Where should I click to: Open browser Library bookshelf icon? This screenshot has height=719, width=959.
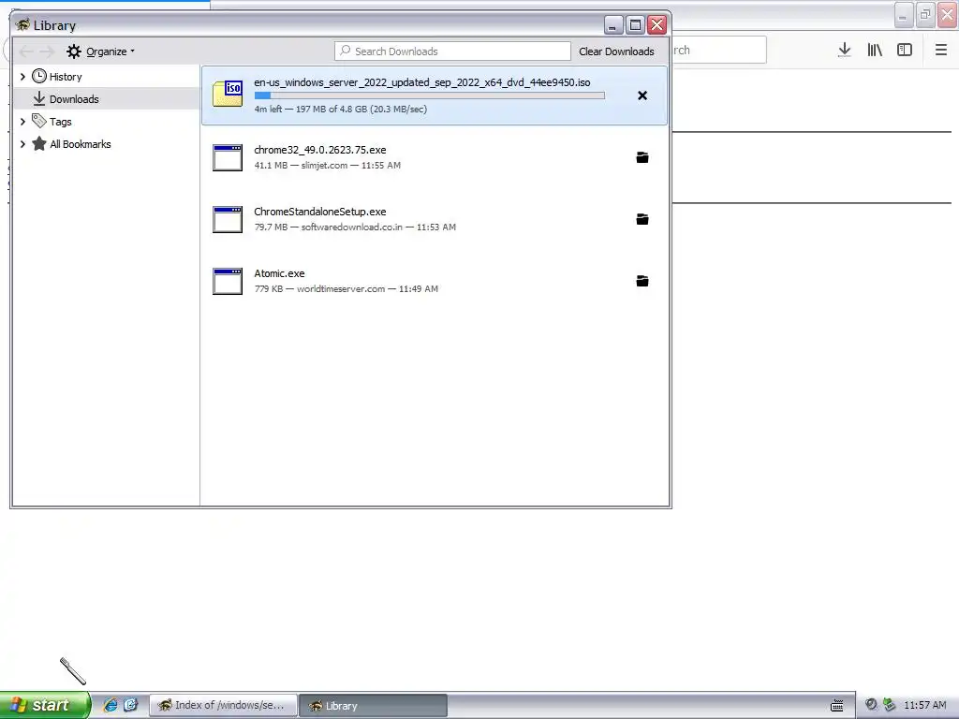click(x=875, y=51)
